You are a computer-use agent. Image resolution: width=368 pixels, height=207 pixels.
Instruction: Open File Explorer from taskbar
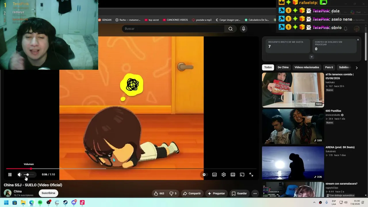pos(23,202)
